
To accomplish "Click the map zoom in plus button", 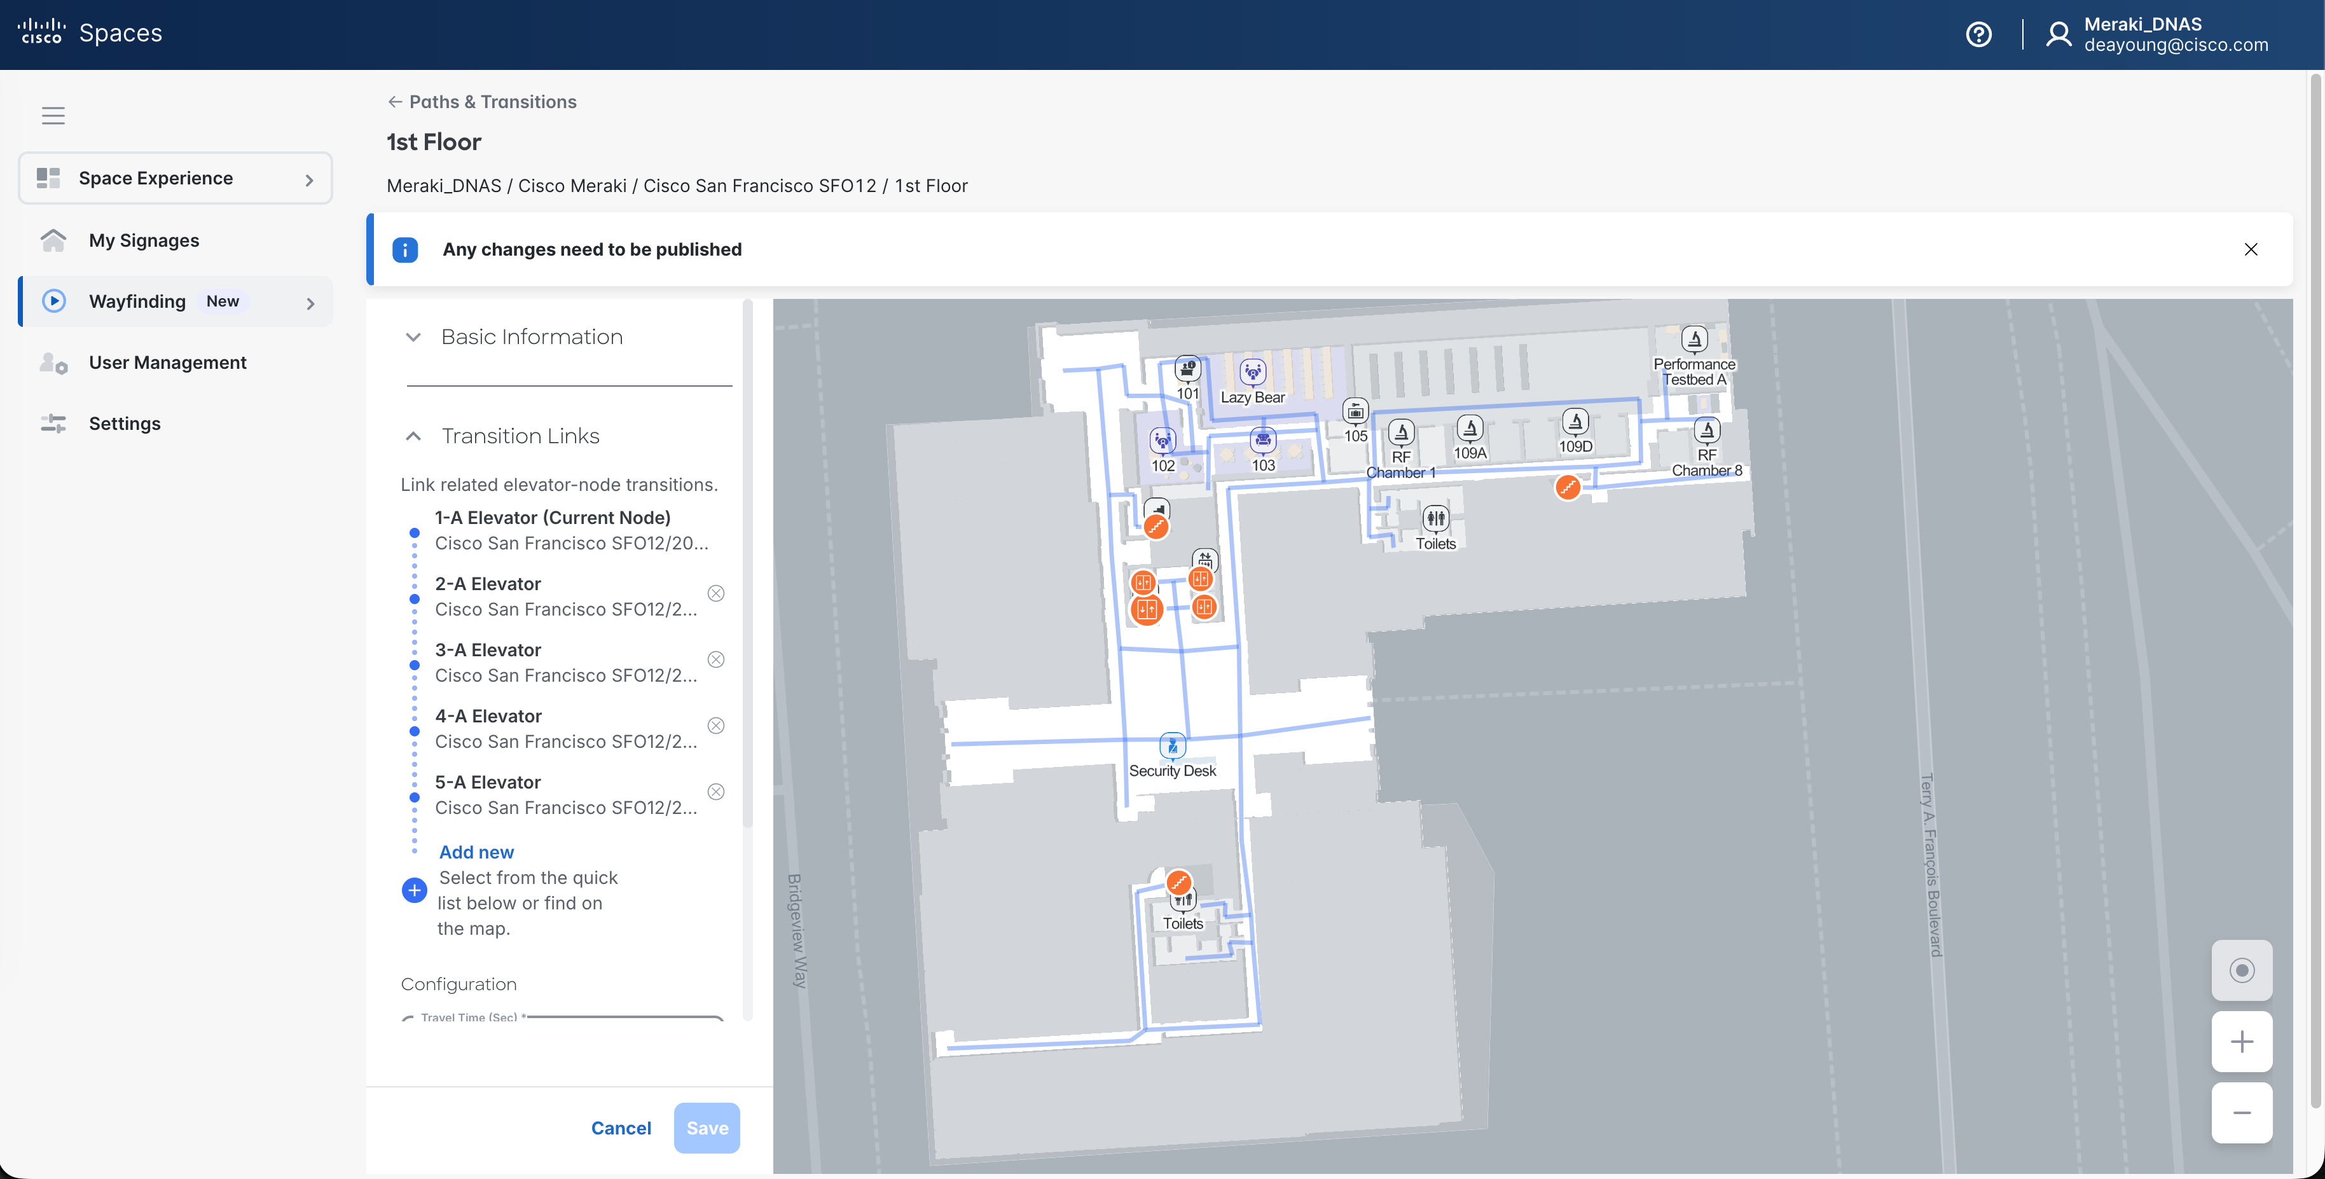I will coord(2241,1042).
